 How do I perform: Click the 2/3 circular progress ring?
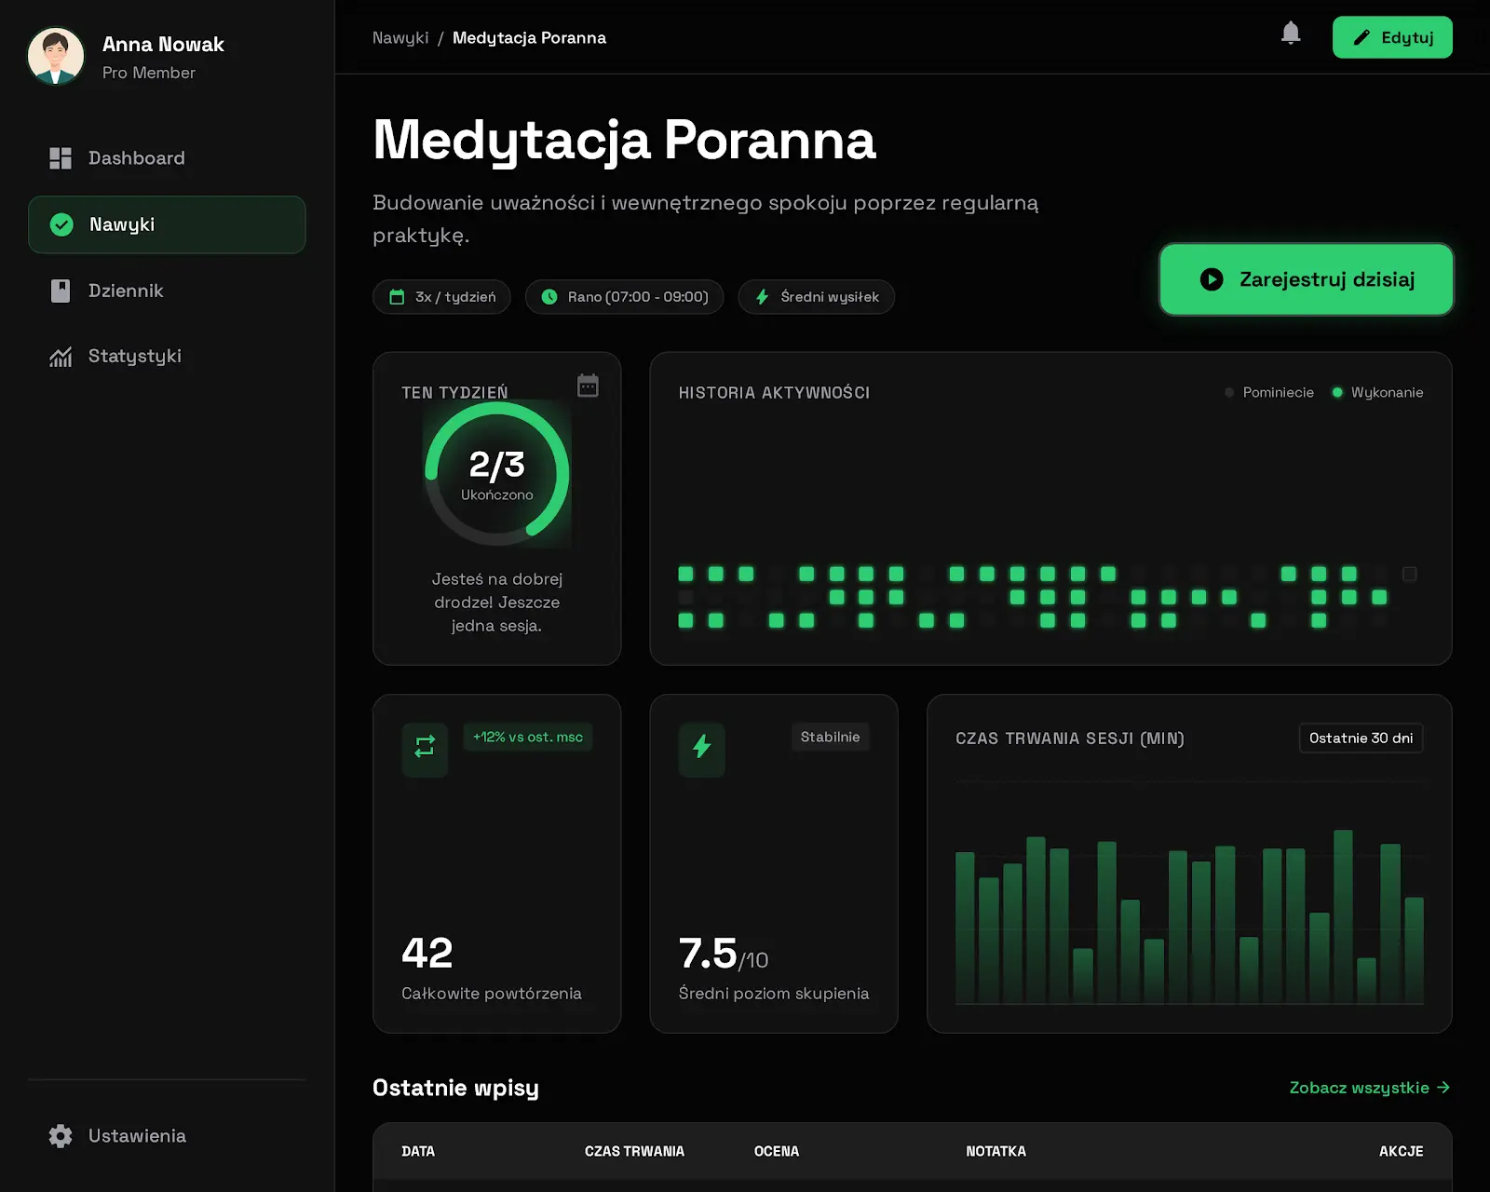(497, 474)
